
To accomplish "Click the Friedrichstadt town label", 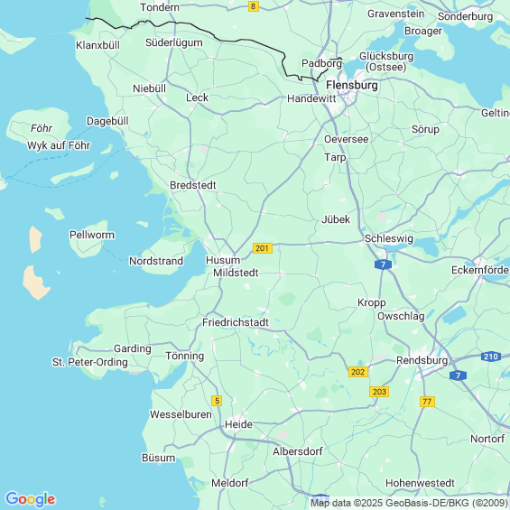I will [x=236, y=322].
